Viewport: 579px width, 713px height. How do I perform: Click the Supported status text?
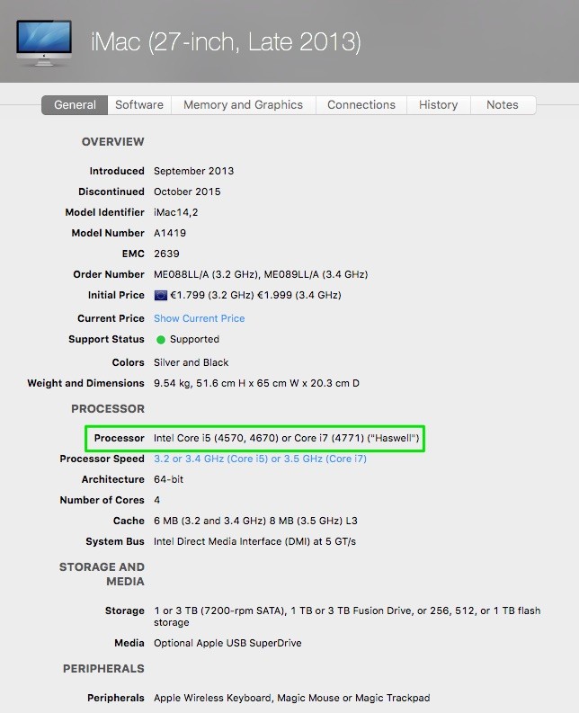(194, 339)
